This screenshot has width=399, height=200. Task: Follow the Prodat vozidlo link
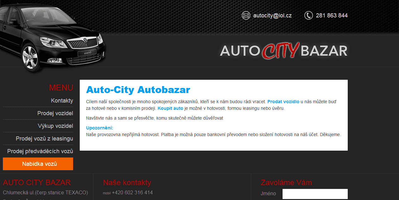point(283,102)
